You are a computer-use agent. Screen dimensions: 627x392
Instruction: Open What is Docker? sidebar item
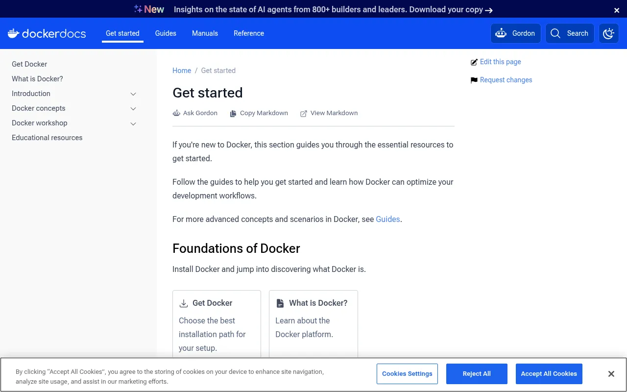37,79
